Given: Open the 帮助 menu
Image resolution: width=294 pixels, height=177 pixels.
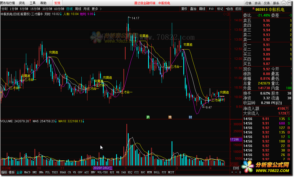Looking at the screenshot, I should tap(43, 3).
